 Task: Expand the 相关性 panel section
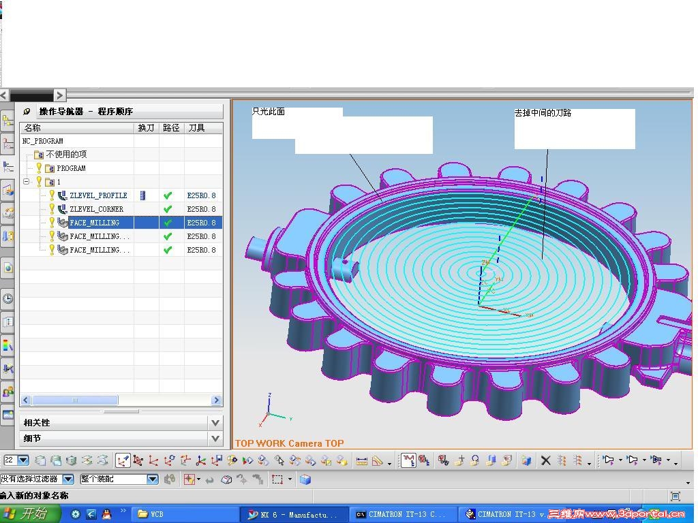tap(215, 422)
